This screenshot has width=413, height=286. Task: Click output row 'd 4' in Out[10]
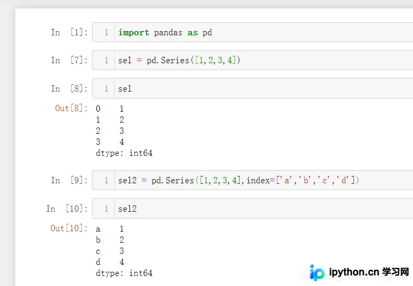110,262
